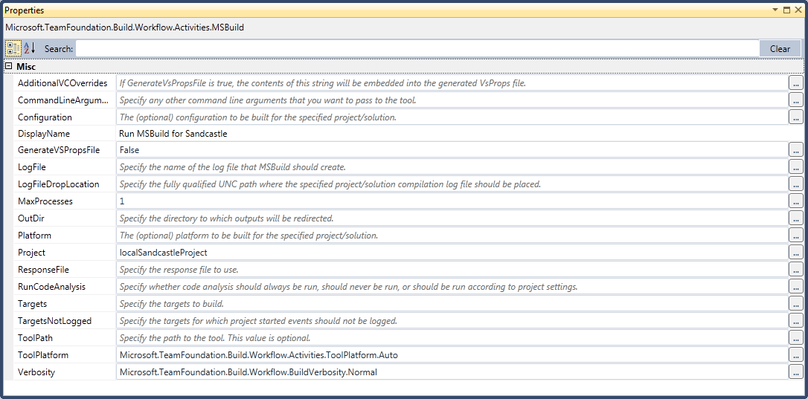Select the RunCodeAnalysis property name

click(x=51, y=286)
